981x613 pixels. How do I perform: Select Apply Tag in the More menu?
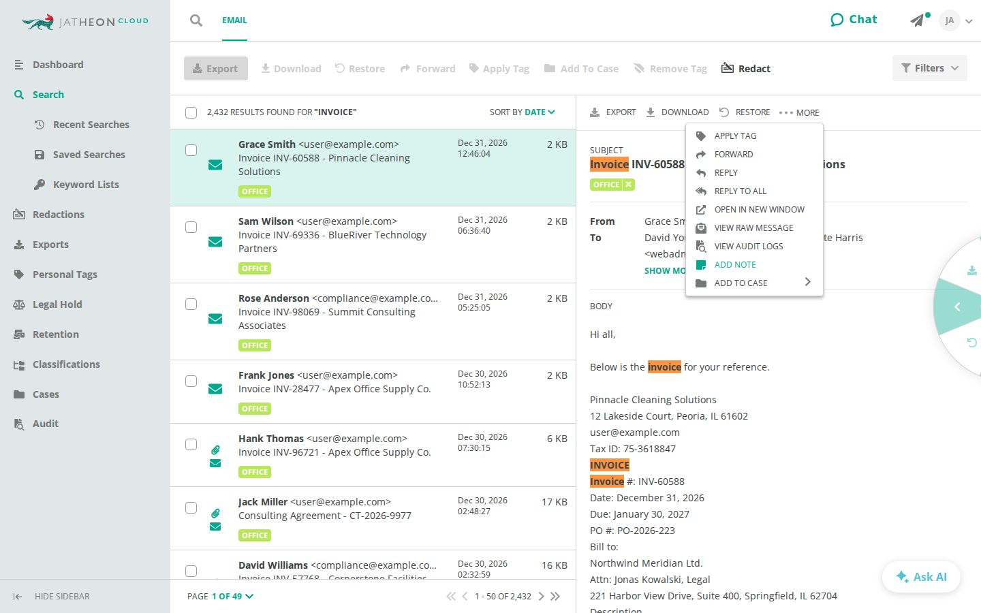754,136
